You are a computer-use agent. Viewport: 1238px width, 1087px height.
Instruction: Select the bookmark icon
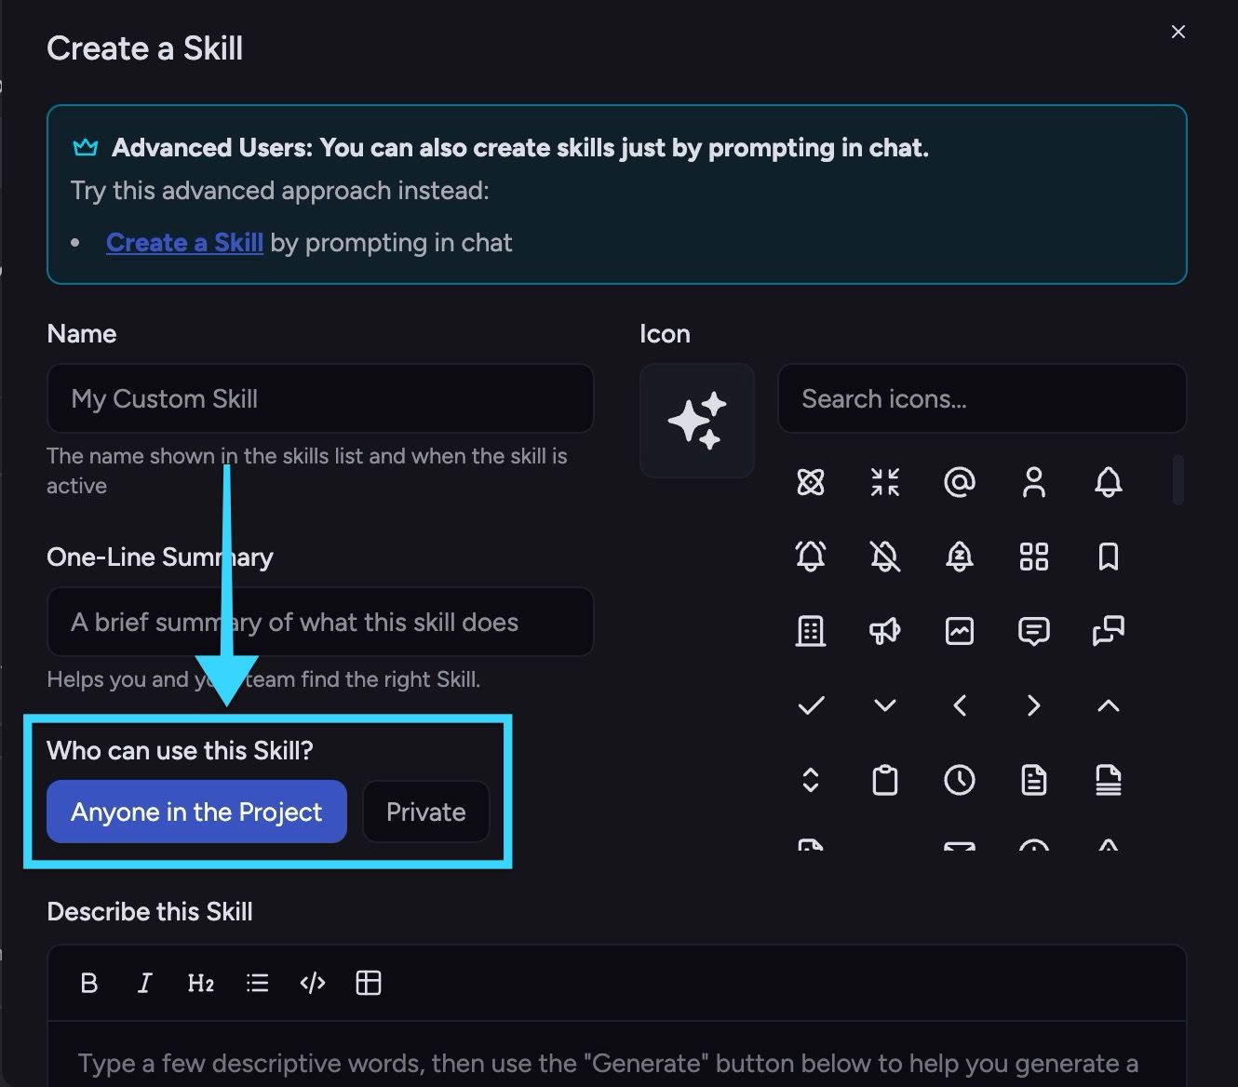click(x=1109, y=557)
